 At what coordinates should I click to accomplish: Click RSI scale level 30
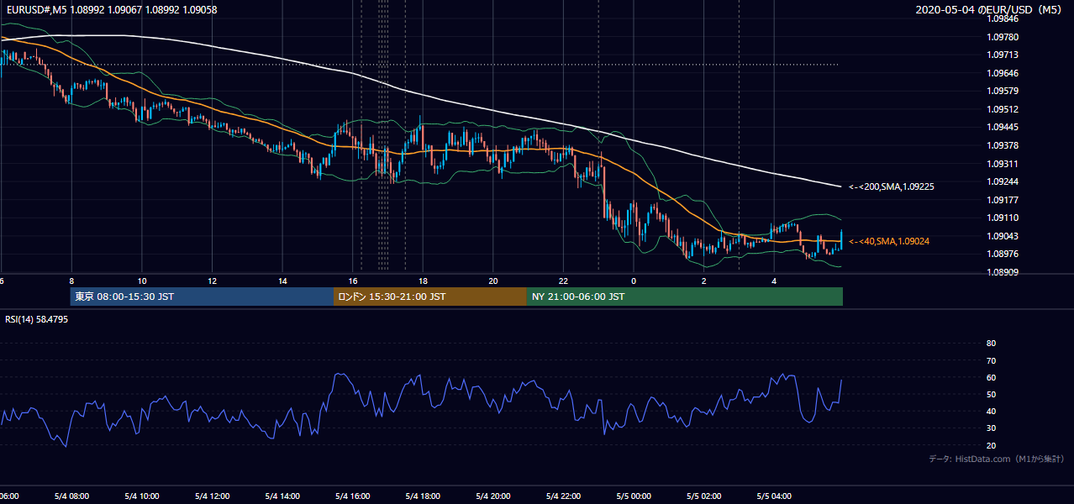pyautogui.click(x=991, y=428)
